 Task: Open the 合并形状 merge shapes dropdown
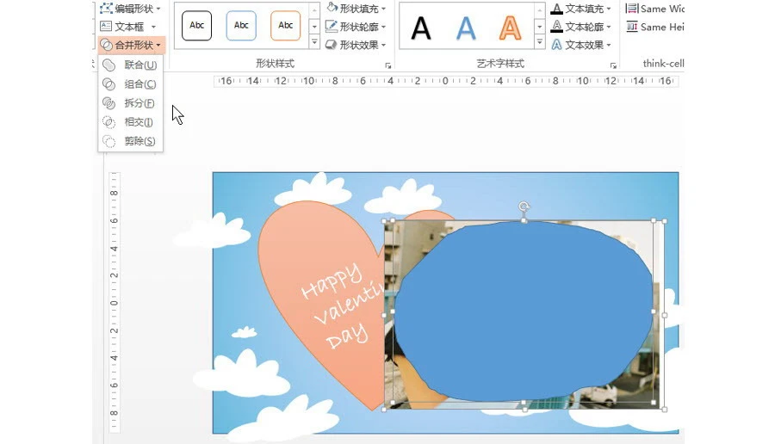coord(131,45)
